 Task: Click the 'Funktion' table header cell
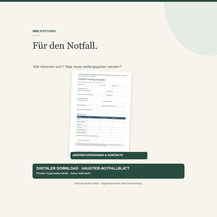83,117
